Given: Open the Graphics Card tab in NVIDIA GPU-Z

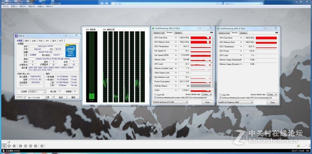Looking at the screenshot, I should [x=159, y=33].
